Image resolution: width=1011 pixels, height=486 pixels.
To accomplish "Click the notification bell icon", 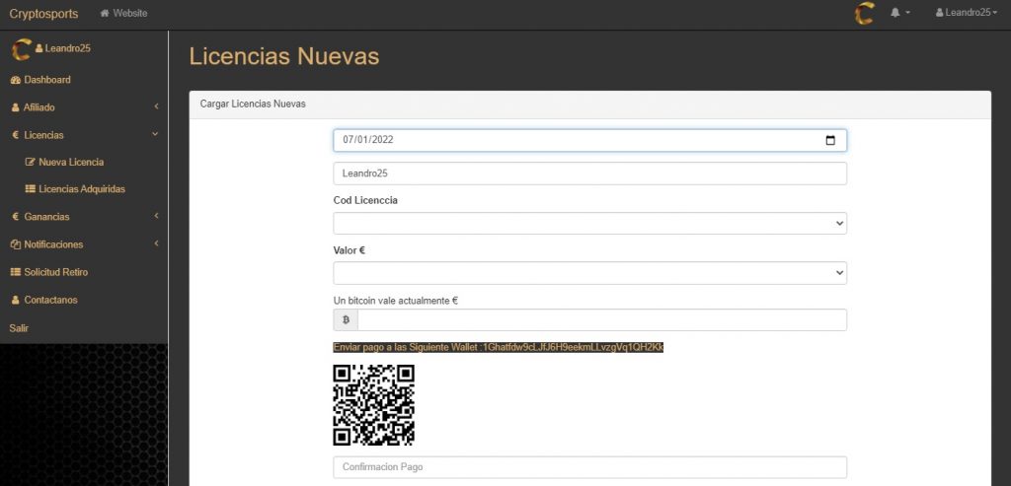I will click(896, 13).
